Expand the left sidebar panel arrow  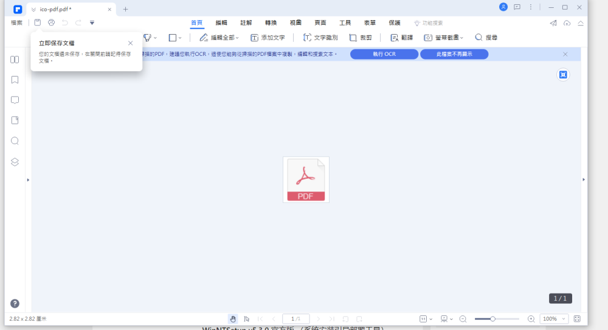tap(28, 180)
